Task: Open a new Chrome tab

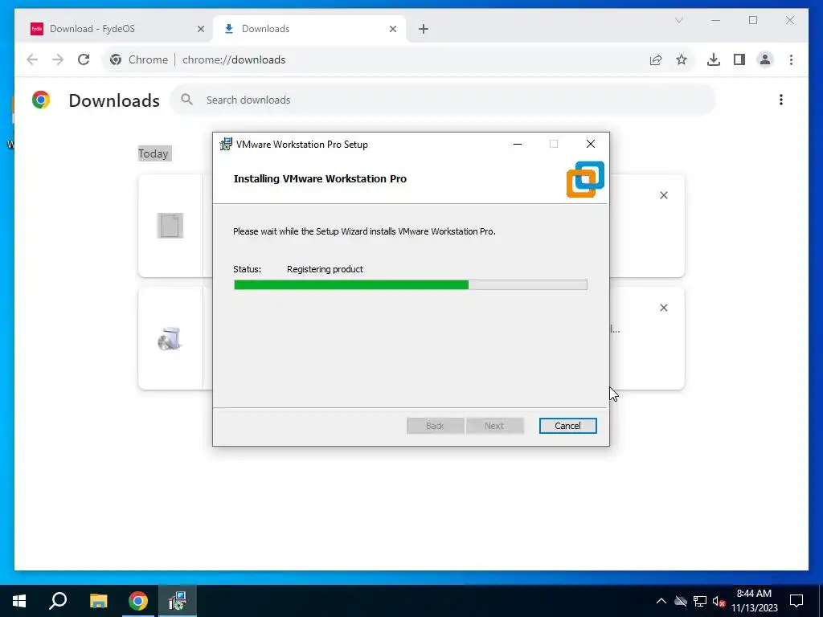Action: 424,29
